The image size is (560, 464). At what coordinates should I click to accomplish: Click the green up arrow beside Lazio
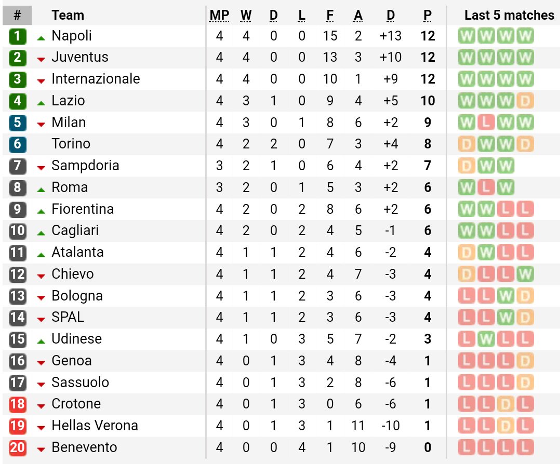coord(41,103)
